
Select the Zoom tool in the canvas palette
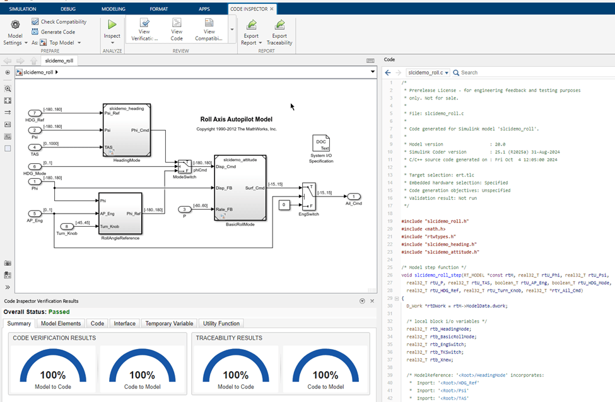8,89
